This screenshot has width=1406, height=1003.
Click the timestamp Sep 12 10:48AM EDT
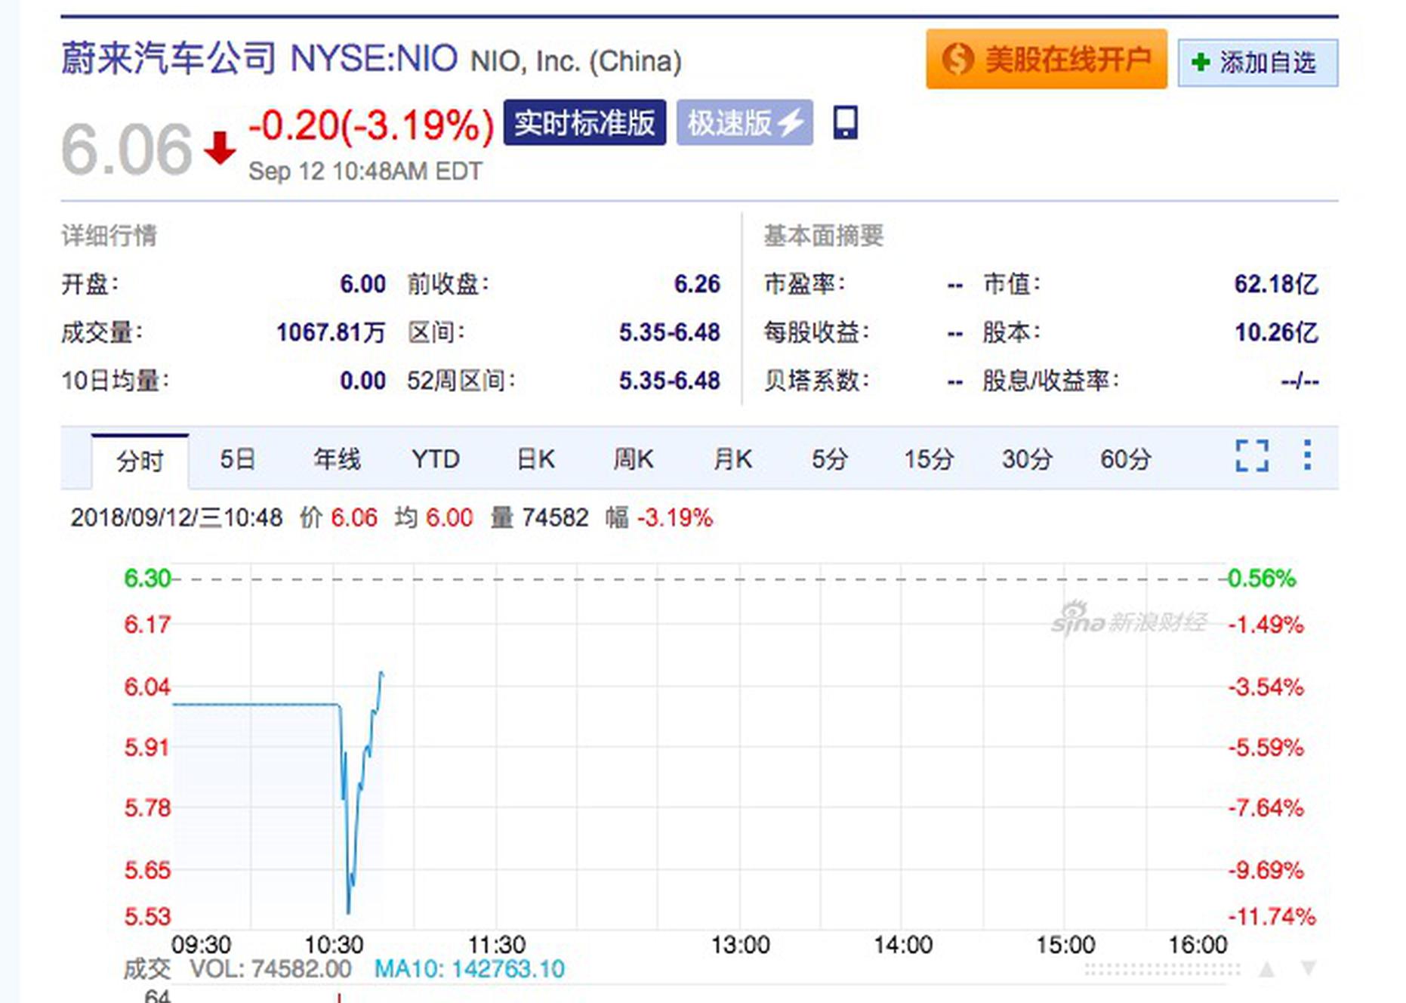365,171
